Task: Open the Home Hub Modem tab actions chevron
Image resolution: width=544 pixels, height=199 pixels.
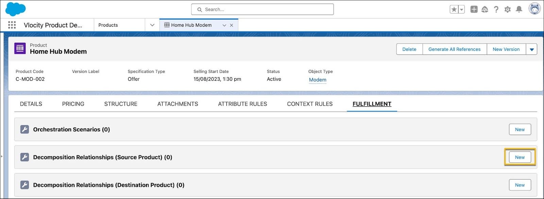Action: pos(224,25)
